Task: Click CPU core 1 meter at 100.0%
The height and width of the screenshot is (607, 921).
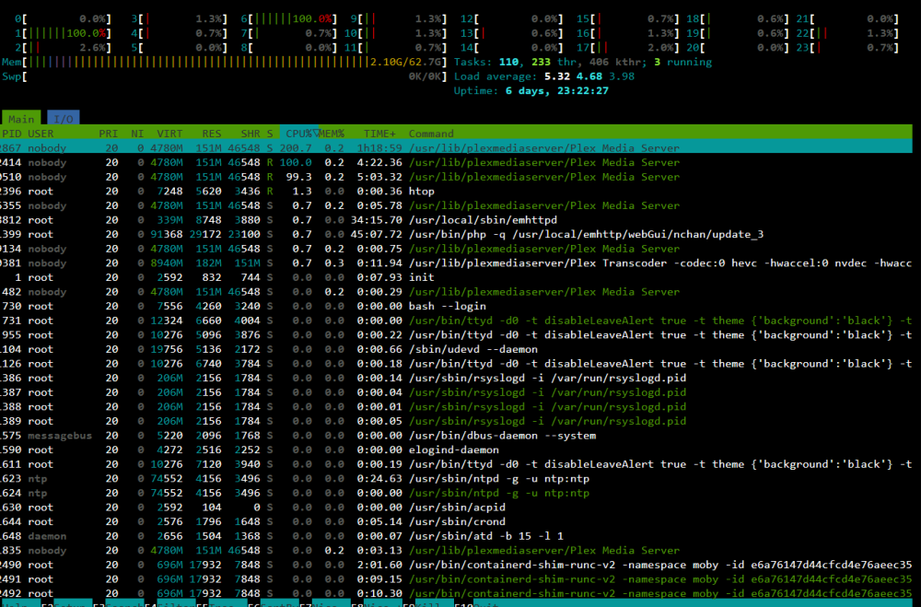Action: click(x=63, y=33)
